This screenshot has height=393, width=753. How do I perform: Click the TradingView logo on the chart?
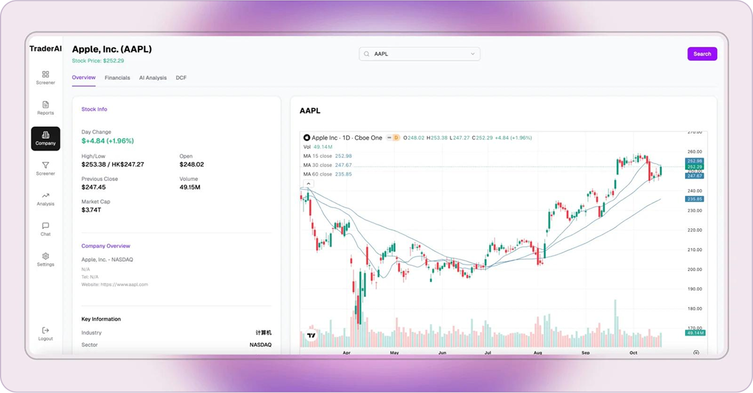pos(311,336)
